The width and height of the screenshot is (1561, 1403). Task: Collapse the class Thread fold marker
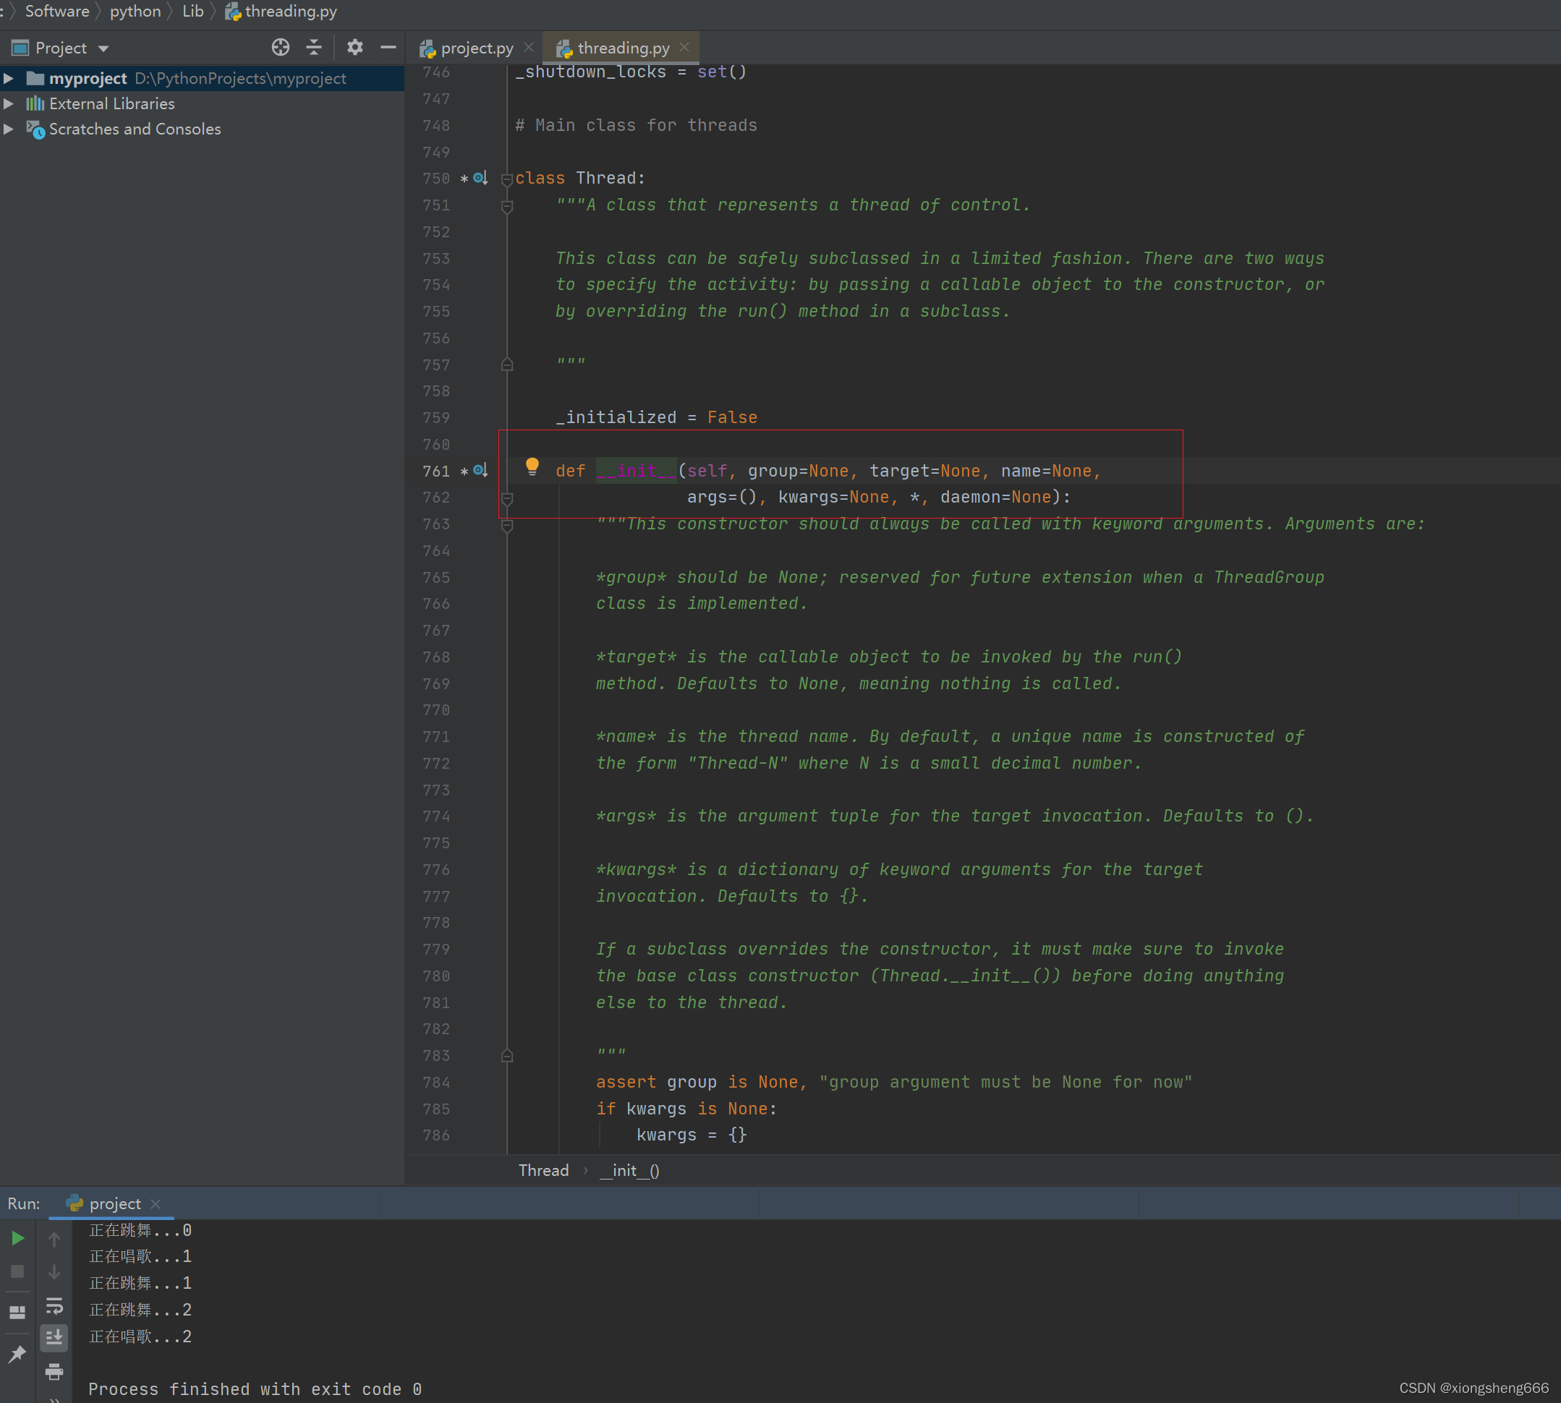pos(506,179)
